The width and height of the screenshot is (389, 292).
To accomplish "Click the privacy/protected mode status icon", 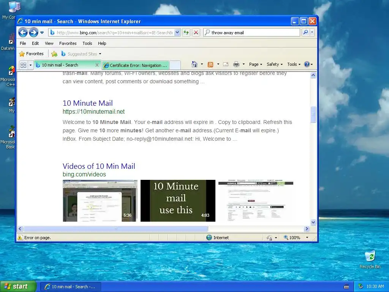I will (269, 238).
